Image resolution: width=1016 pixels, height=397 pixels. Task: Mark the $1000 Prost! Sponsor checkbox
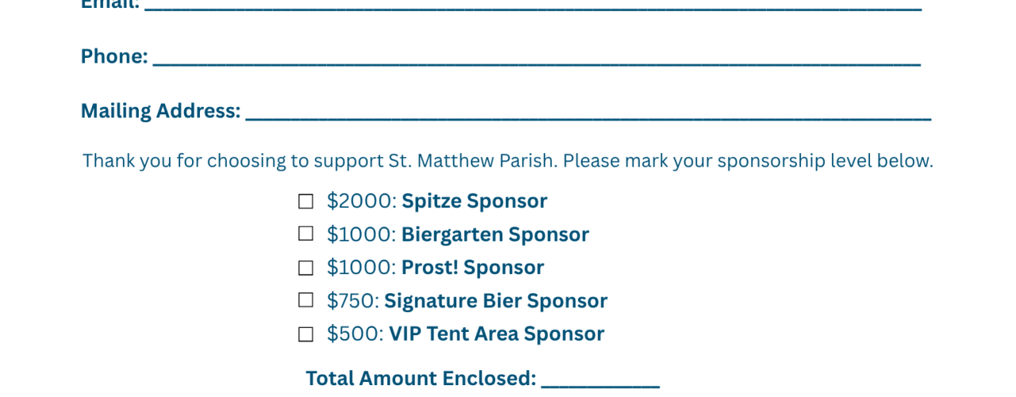pyautogui.click(x=306, y=268)
